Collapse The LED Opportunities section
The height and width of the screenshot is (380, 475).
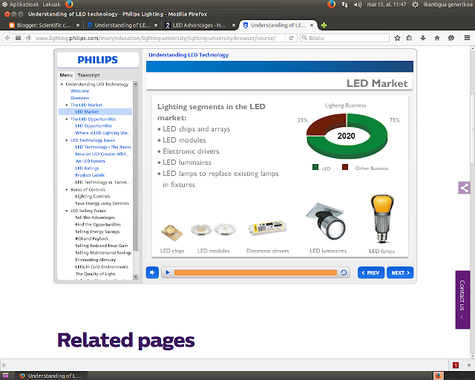(67, 119)
